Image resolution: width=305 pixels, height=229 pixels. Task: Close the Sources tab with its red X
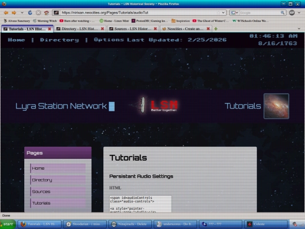(155, 29)
